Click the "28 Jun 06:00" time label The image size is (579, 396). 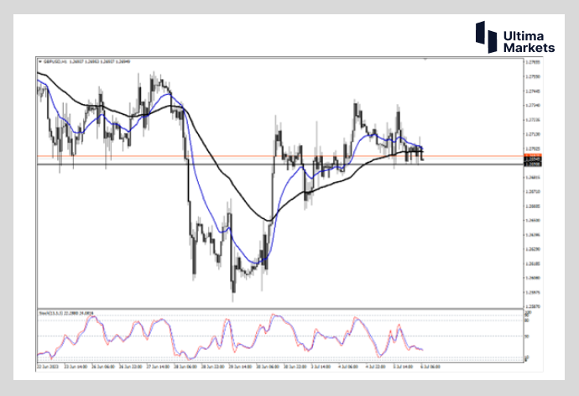tap(185, 367)
